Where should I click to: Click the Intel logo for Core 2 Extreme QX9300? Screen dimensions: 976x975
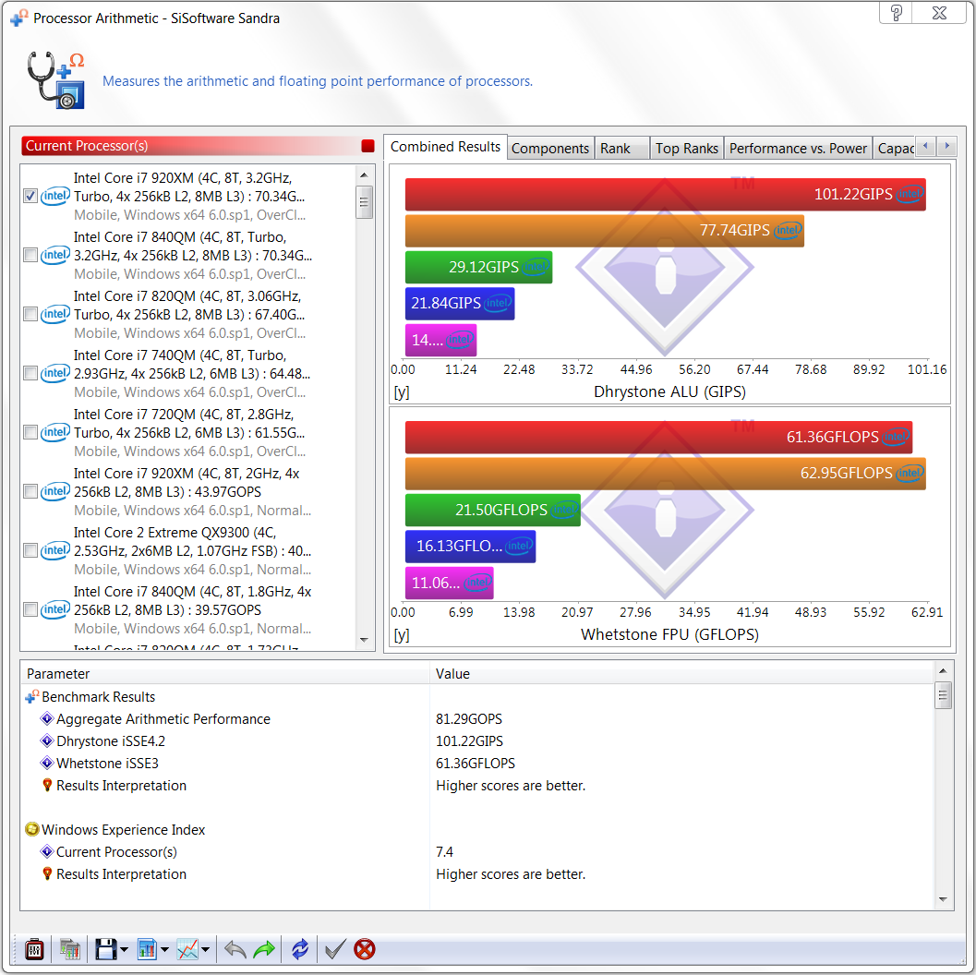pos(54,550)
